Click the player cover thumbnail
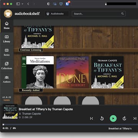The width and height of the screenshot is (138, 138). (x=10, y=112)
